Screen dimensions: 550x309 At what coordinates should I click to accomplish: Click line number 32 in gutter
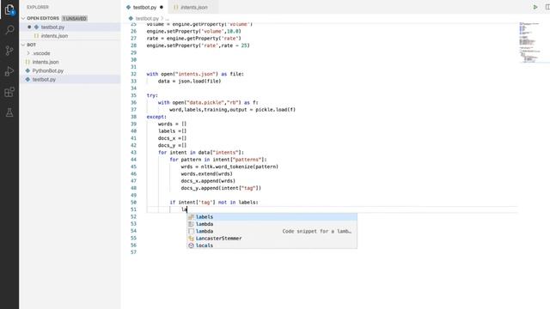[x=133, y=74]
